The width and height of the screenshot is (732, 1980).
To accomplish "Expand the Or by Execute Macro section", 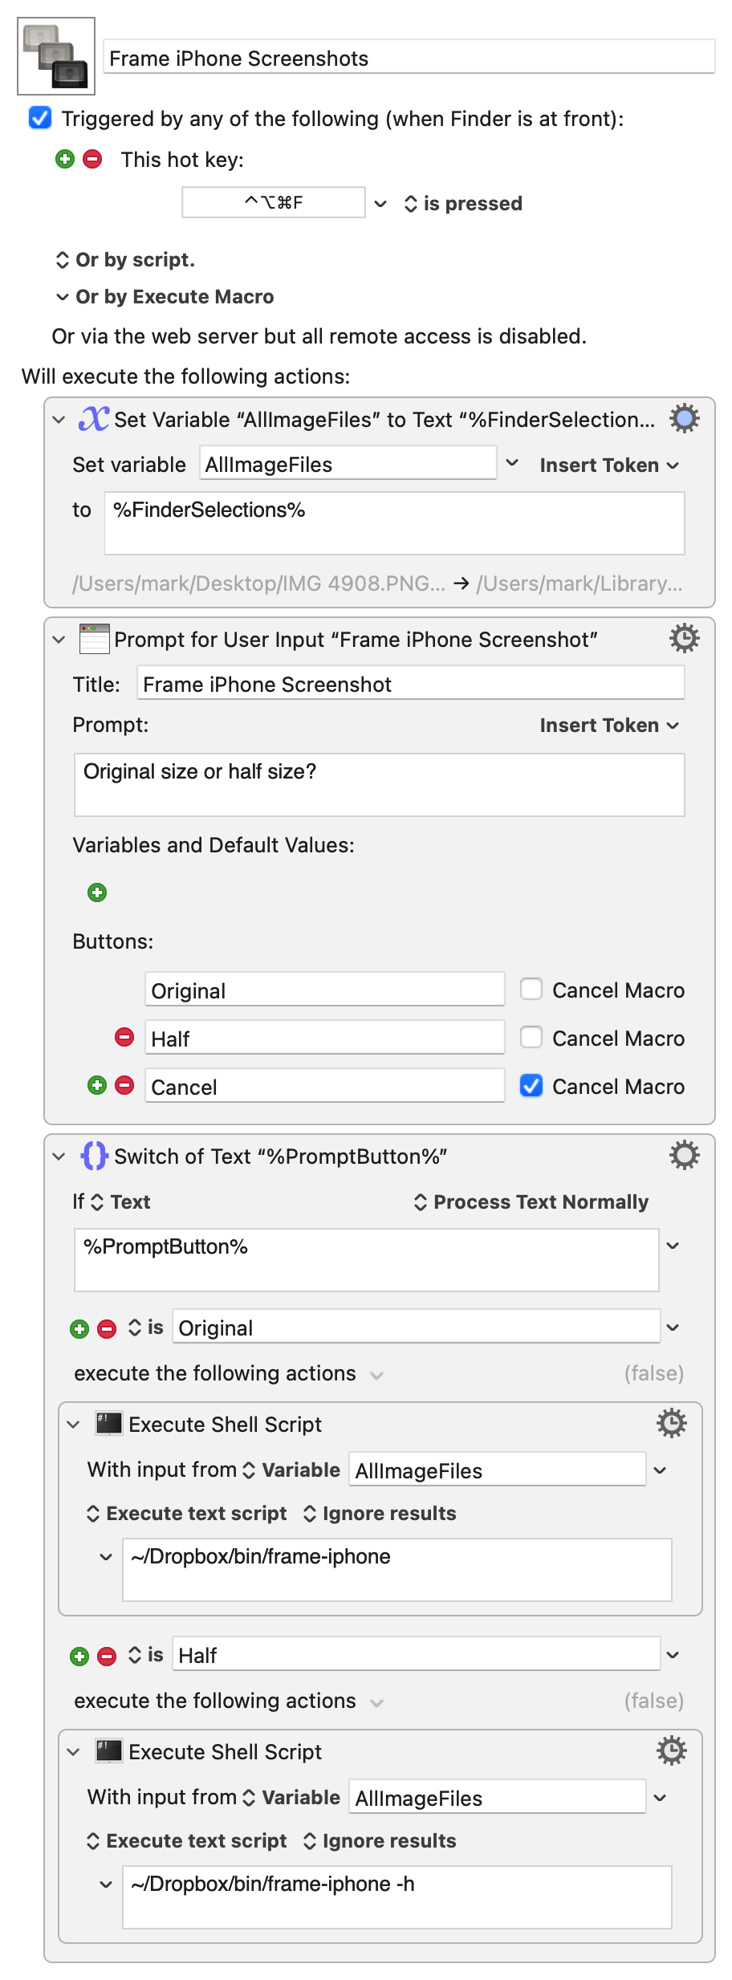I will (62, 297).
